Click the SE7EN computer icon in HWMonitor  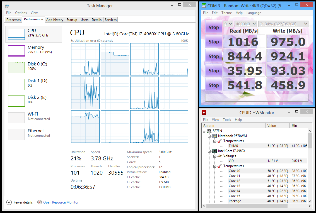click(x=209, y=131)
